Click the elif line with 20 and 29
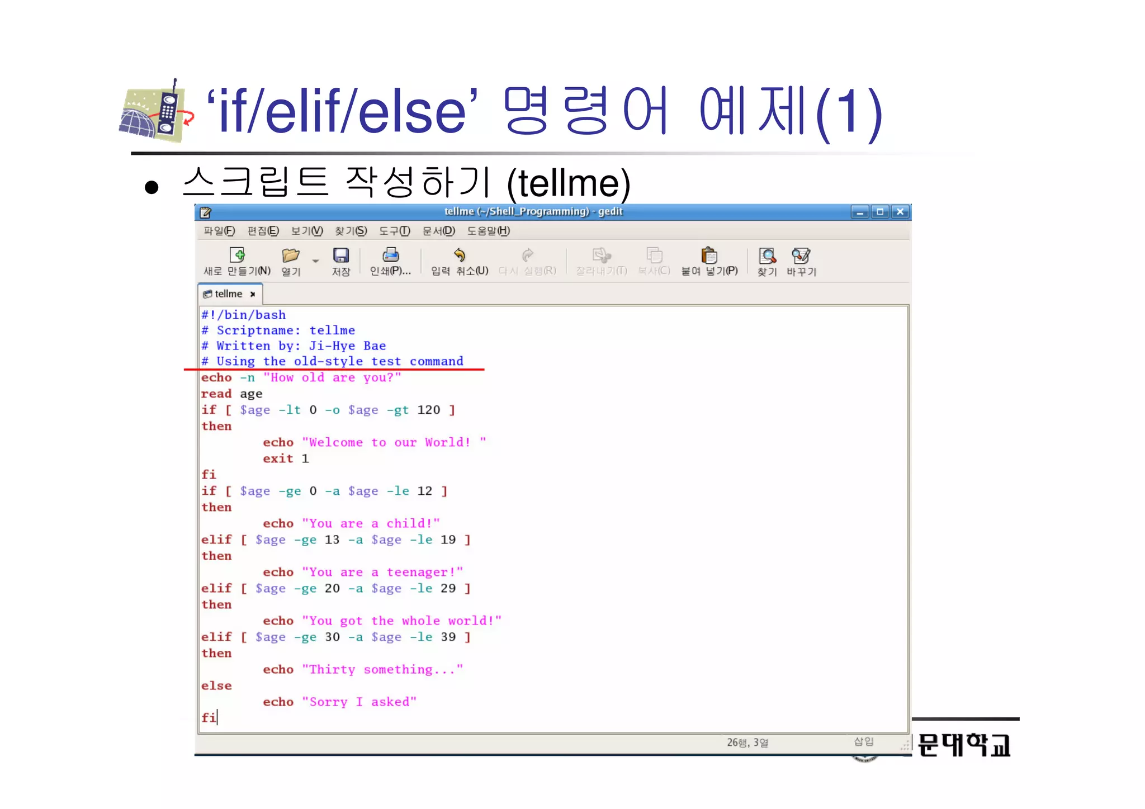This screenshot has height=809, width=1145. [x=336, y=589]
